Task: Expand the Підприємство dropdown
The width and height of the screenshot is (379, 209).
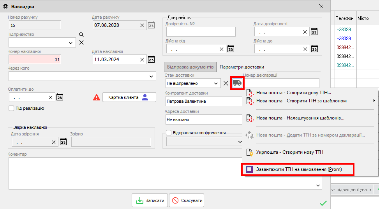Action: [x=71, y=42]
